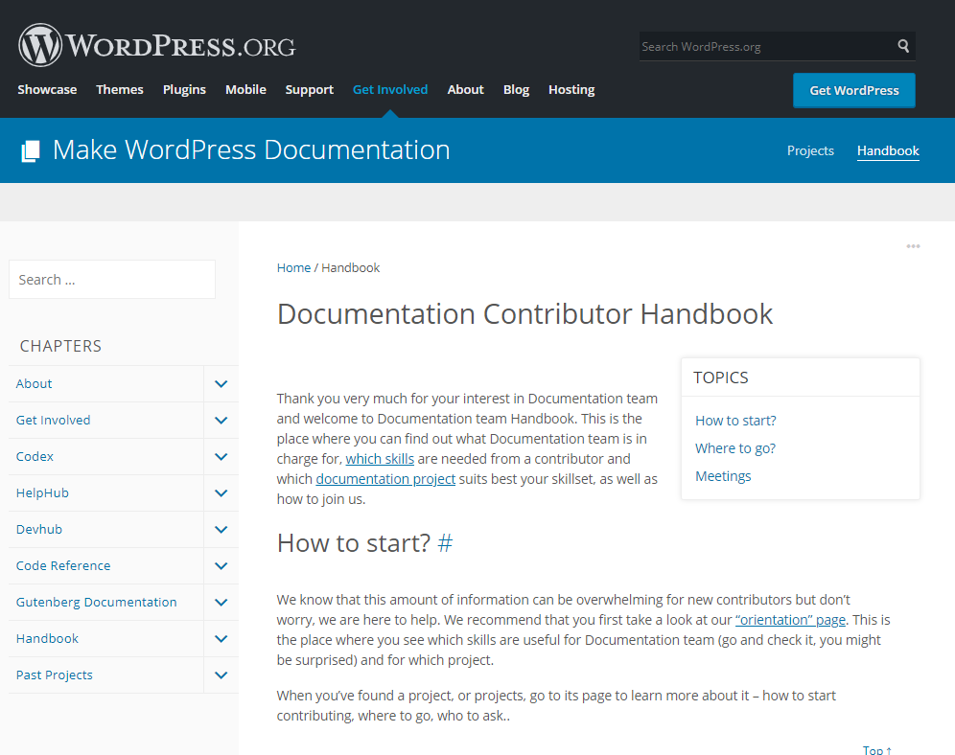Open the HelpHub chapter link
This screenshot has width=955, height=755.
pos(42,493)
